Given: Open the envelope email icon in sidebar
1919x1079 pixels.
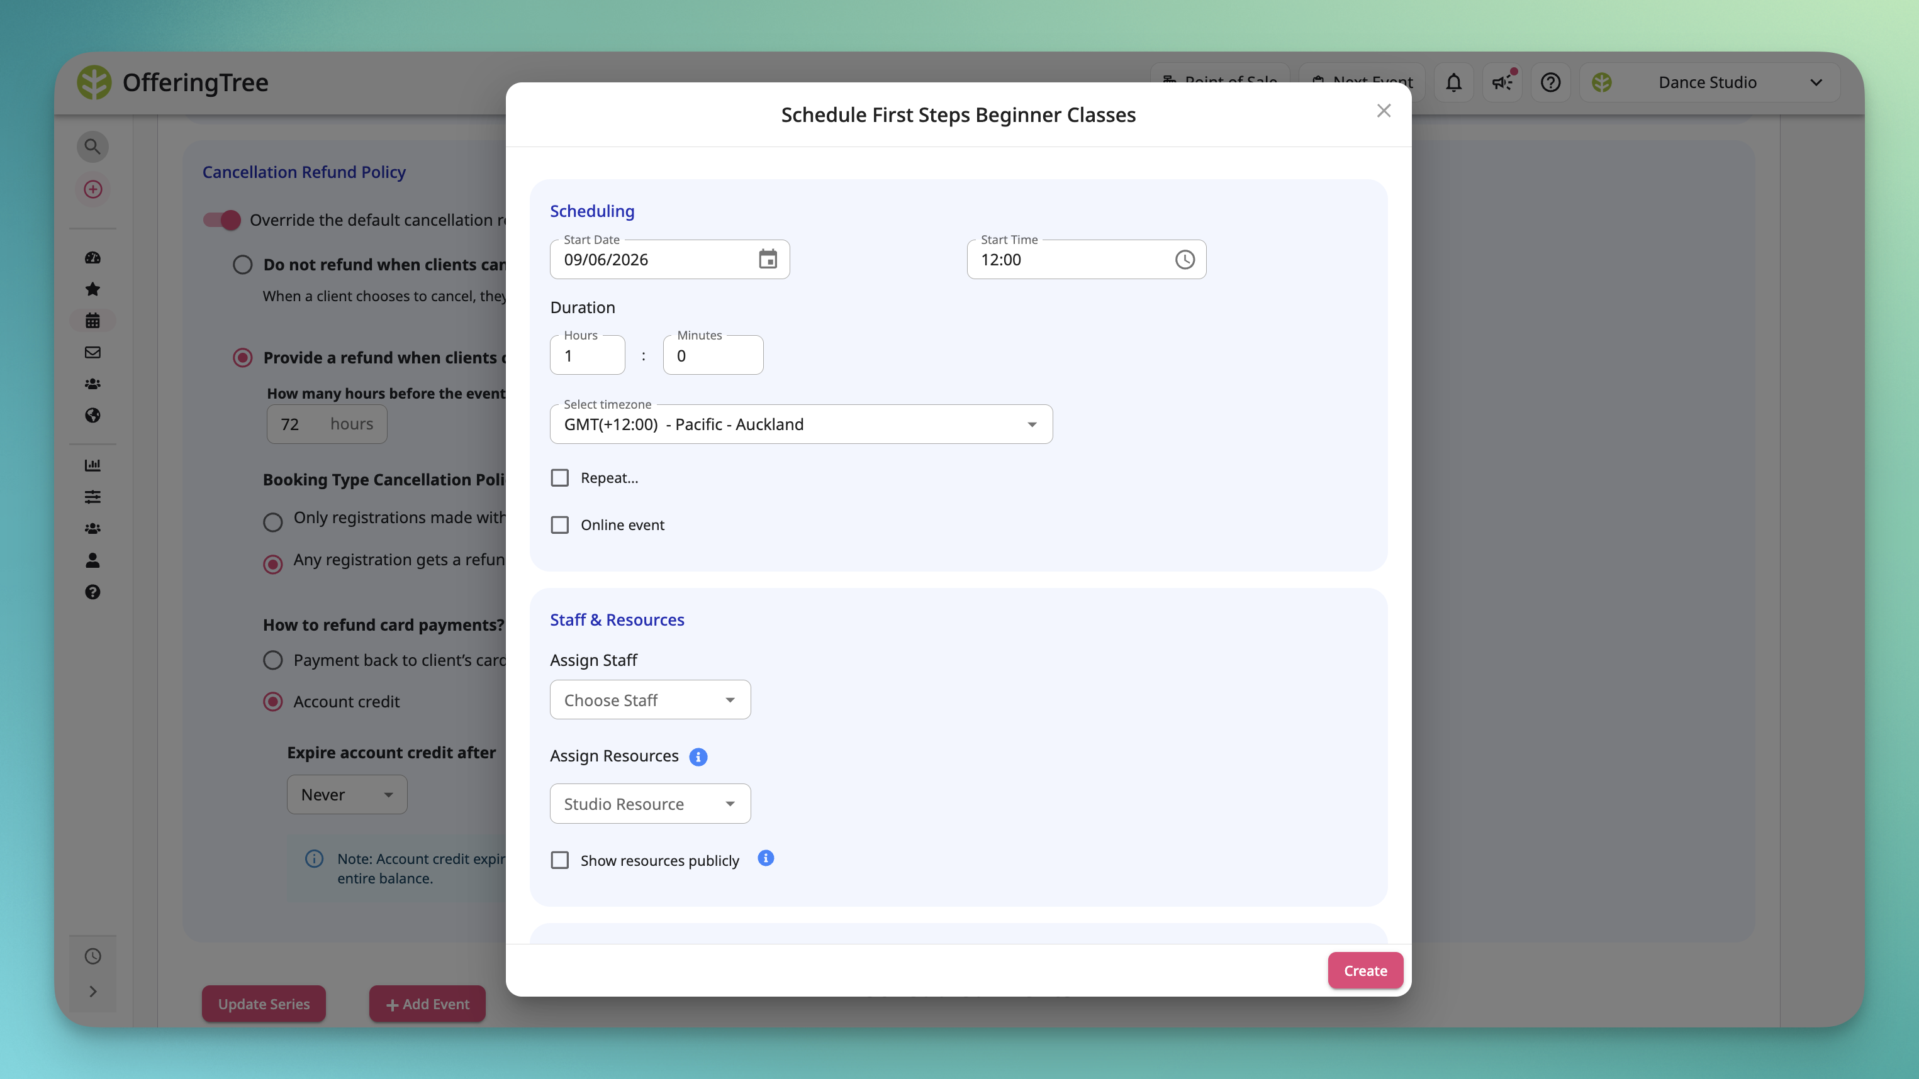Looking at the screenshot, I should tap(92, 352).
